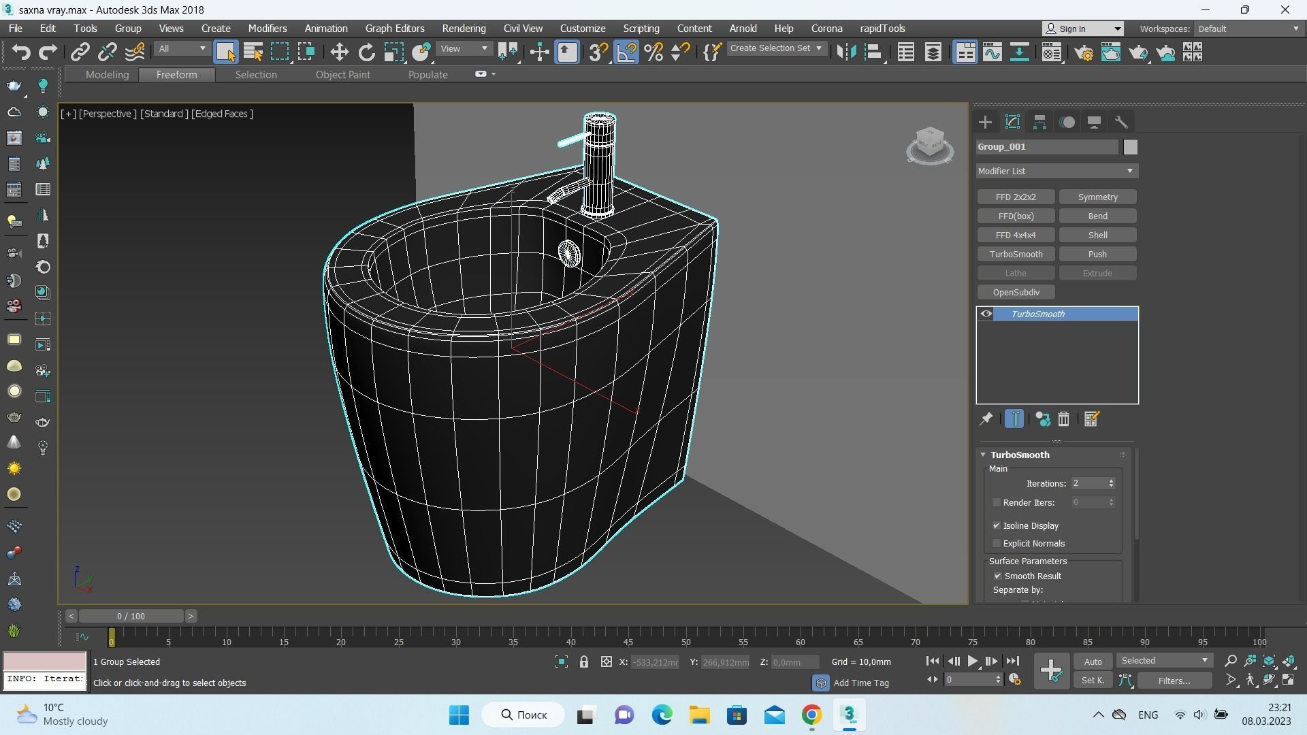The image size is (1307, 735).
Task: Open the Motion command panel tab
Action: [x=1067, y=122]
